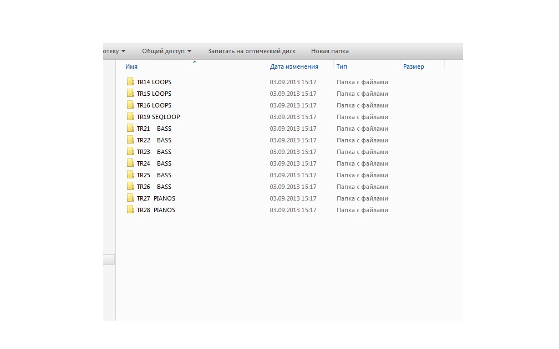Screen dimensions: 559x349
Task: Click the TR24 BASS folder icon
Action: (130, 163)
